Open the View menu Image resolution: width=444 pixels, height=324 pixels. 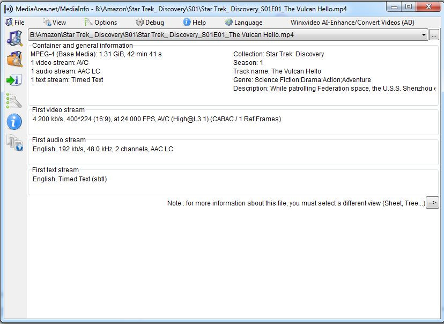[x=54, y=23]
